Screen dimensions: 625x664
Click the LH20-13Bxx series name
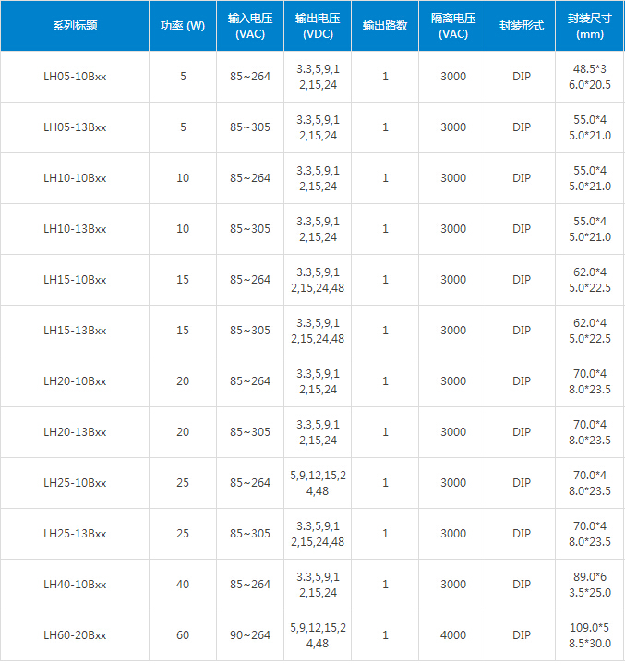pyautogui.click(x=75, y=432)
